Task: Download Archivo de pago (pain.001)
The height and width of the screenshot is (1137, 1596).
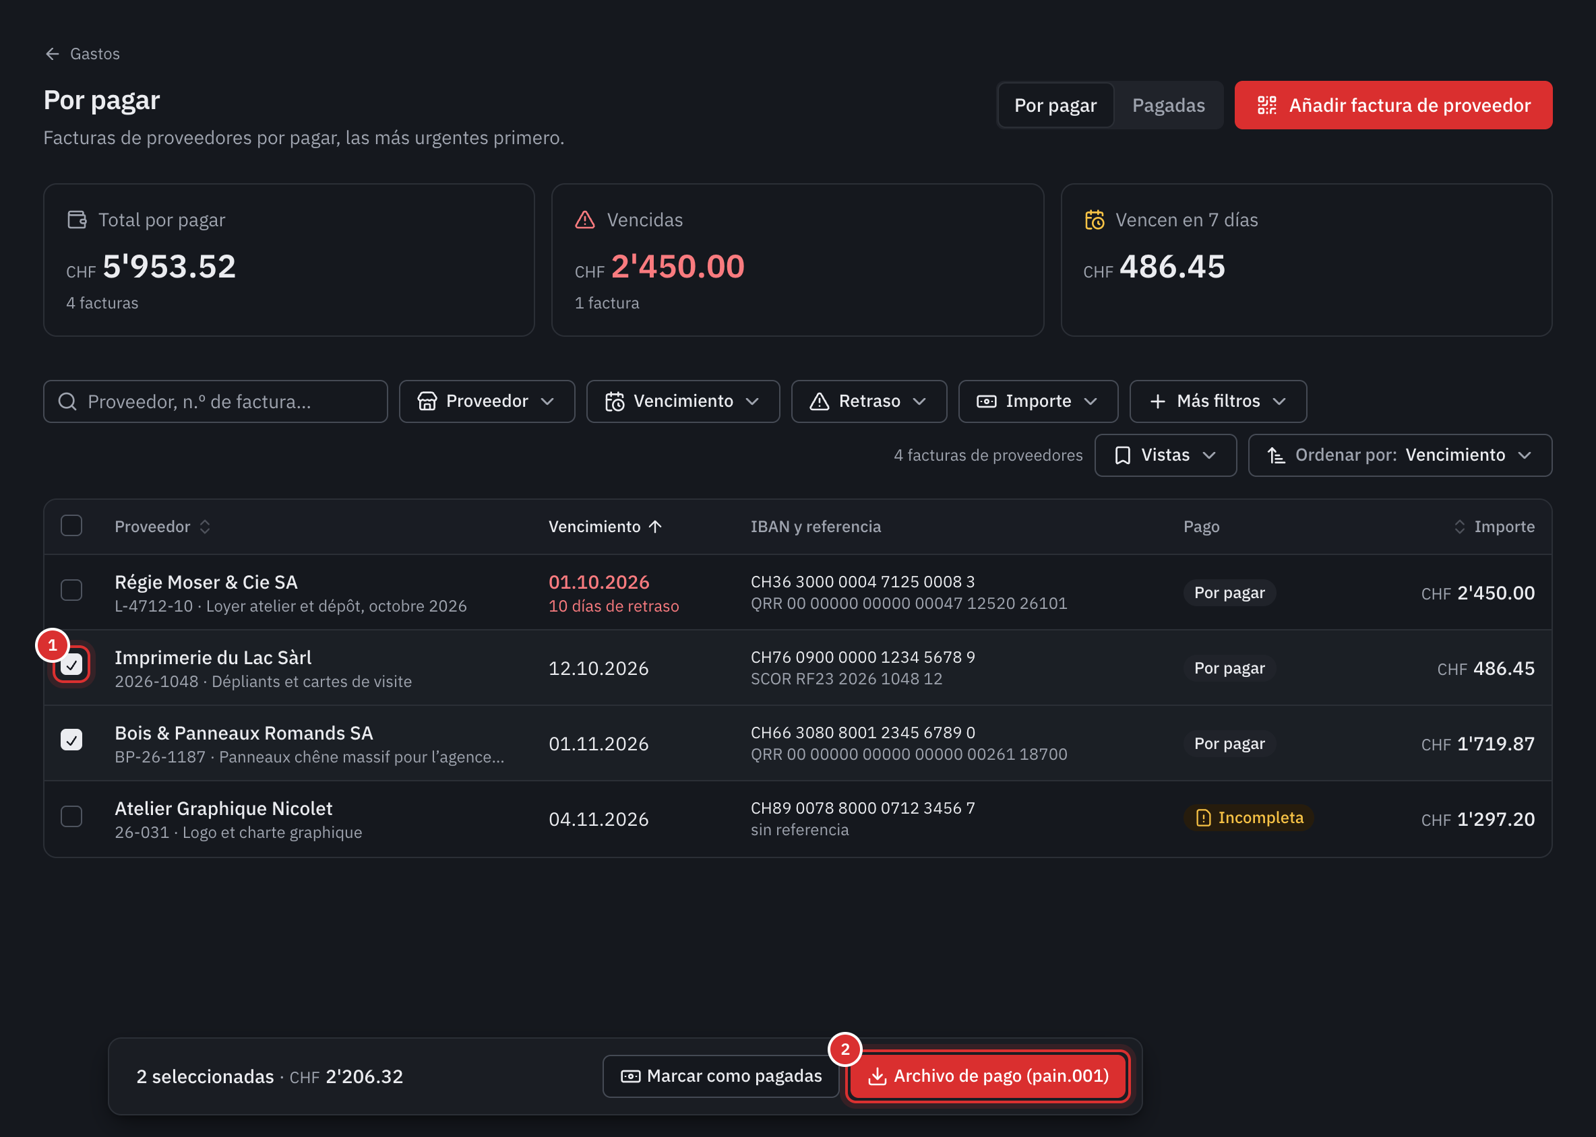Action: [988, 1076]
